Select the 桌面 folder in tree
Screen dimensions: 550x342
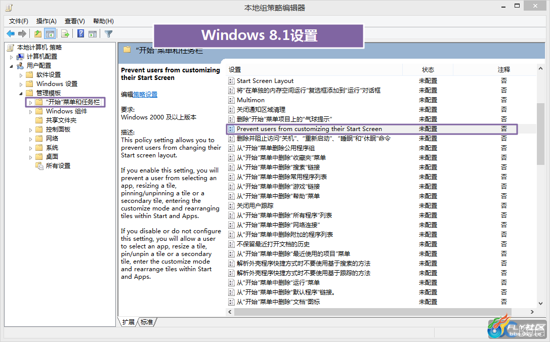click(x=52, y=157)
